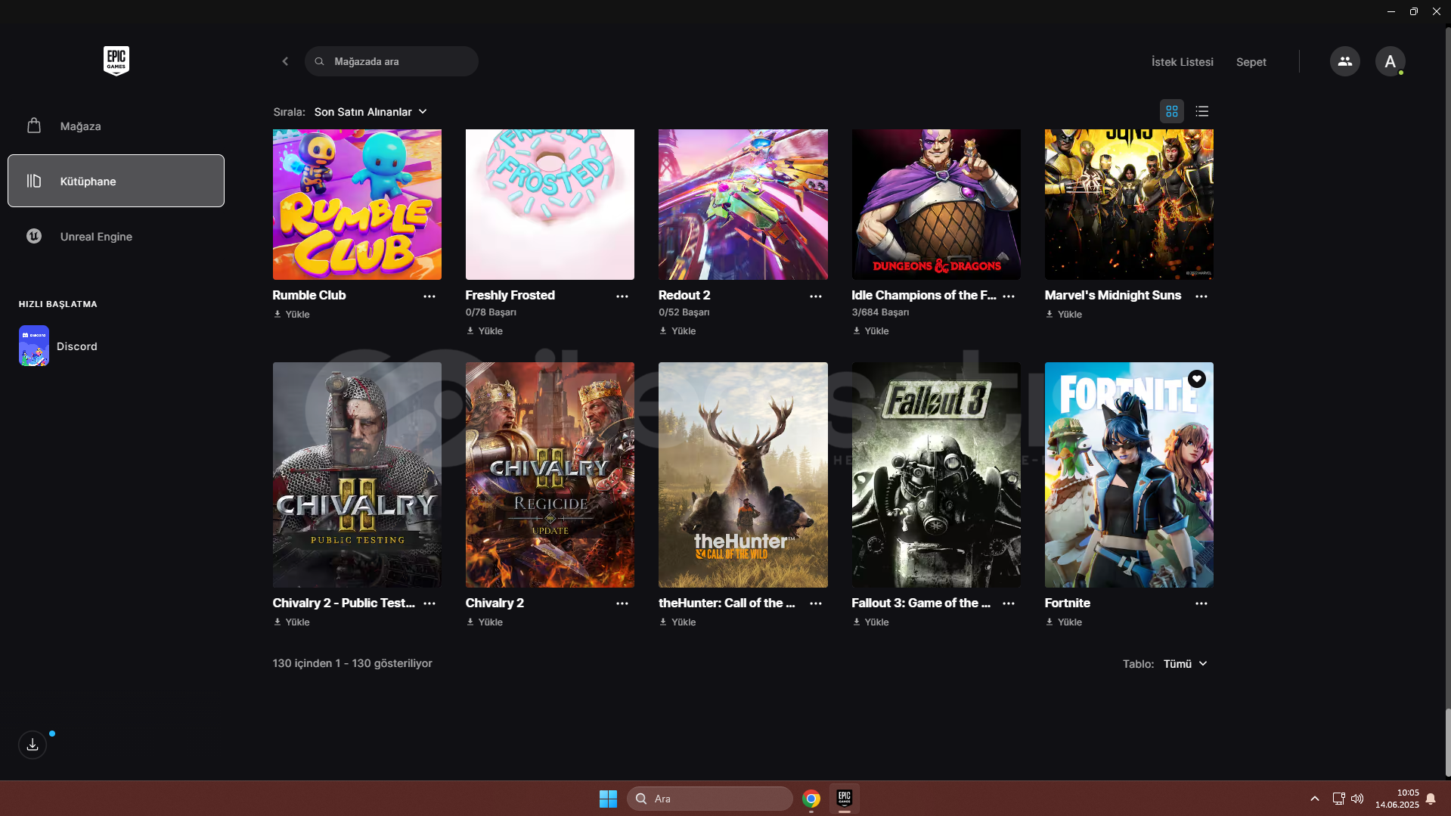Screen dimensions: 1451x816
Task: Click Yükle under Marvel's Midnight Suns
Action: 1064,314
